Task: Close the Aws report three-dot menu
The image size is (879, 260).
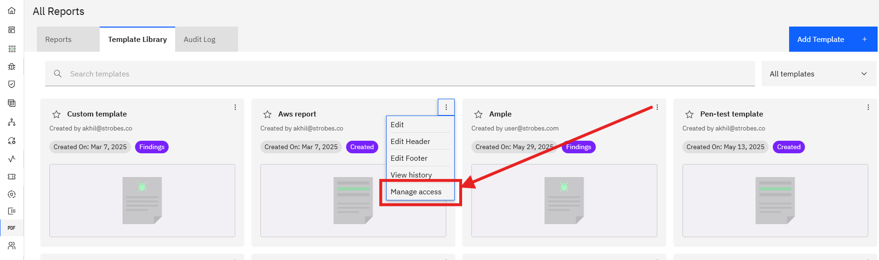Action: tap(446, 107)
